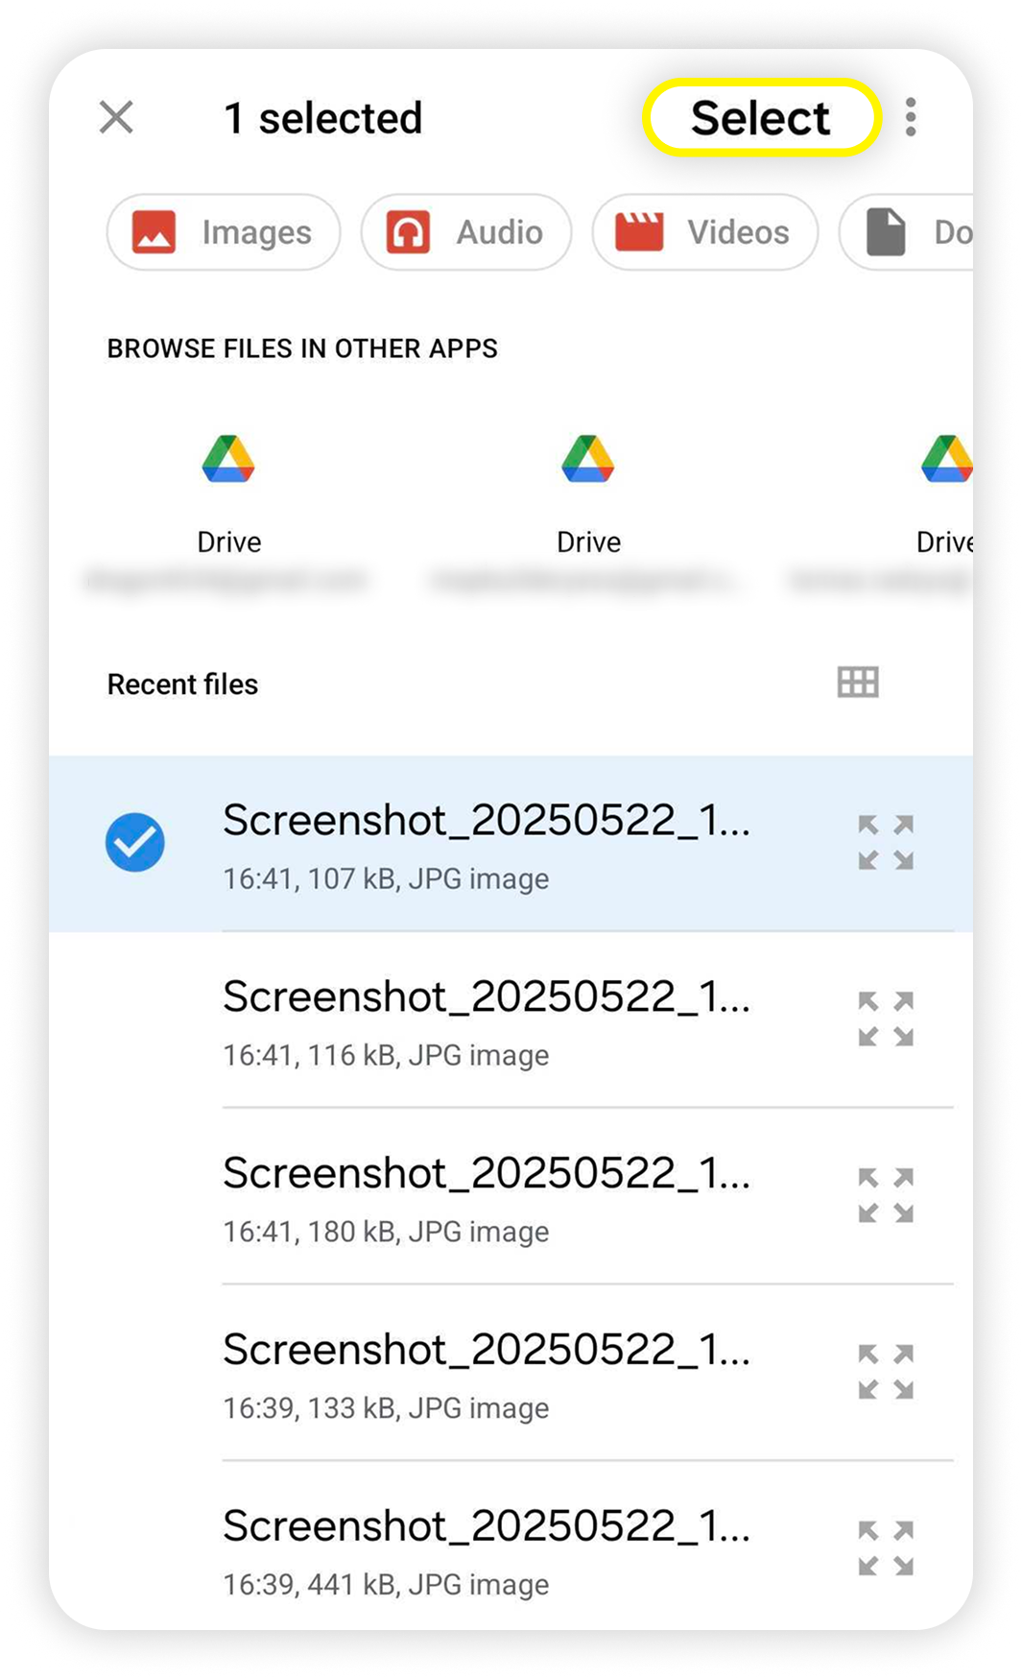Select the 116 kB screenshot file

click(x=511, y=1020)
